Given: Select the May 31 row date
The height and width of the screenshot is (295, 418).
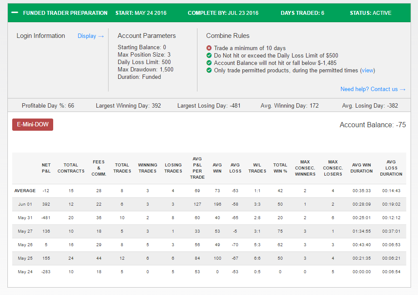Looking at the screenshot, I should click(25, 218).
